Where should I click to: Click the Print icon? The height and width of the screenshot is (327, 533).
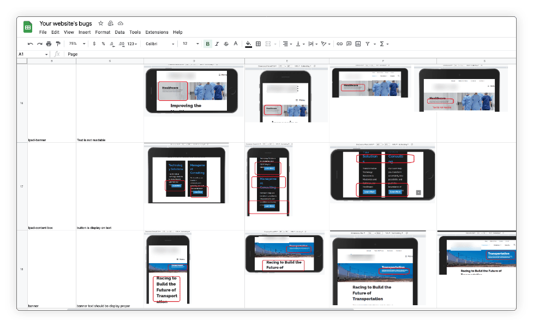[49, 44]
